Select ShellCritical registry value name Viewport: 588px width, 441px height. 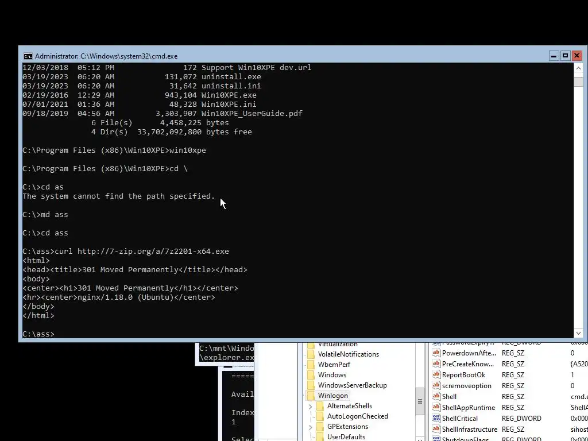coord(460,418)
